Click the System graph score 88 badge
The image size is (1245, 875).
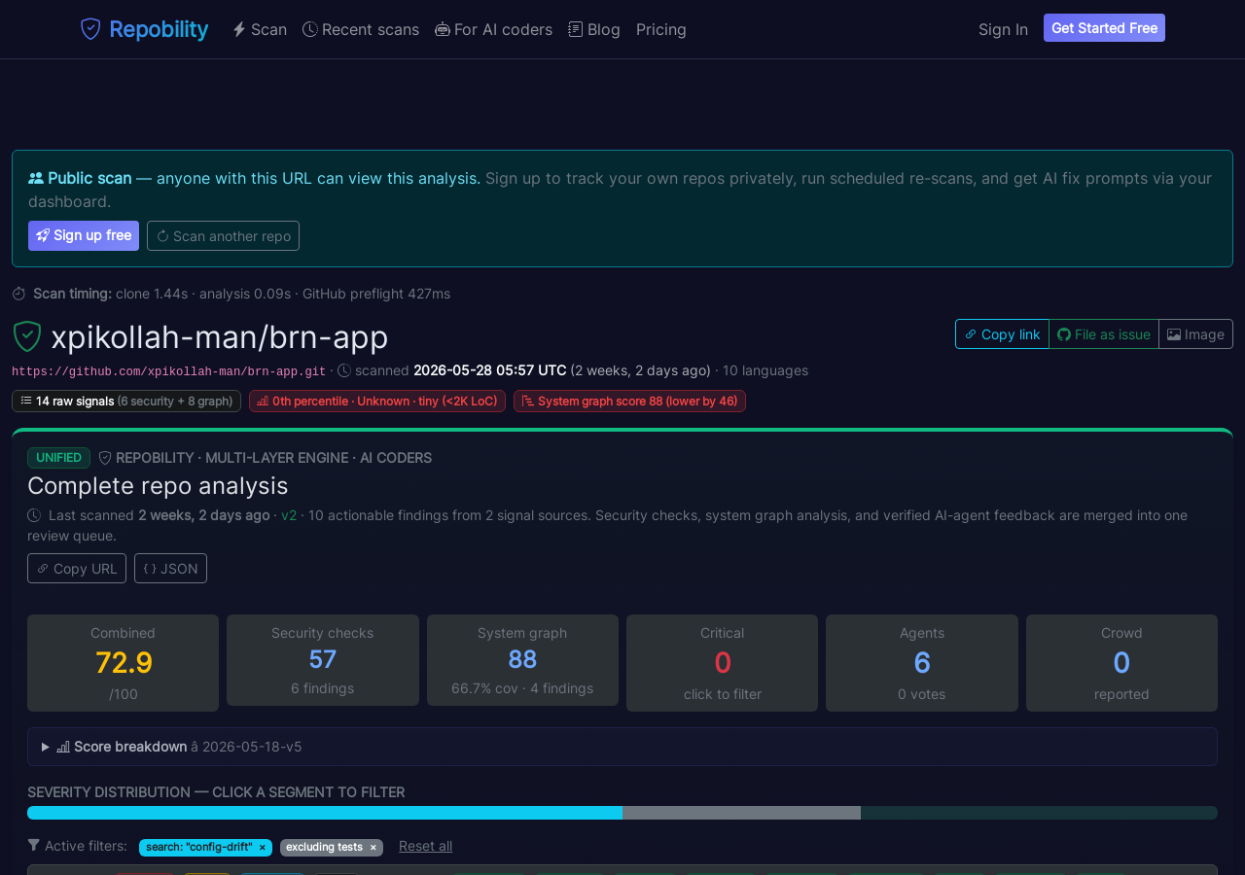tap(629, 401)
